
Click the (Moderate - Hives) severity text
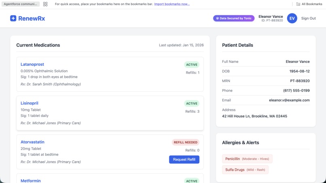(256, 159)
